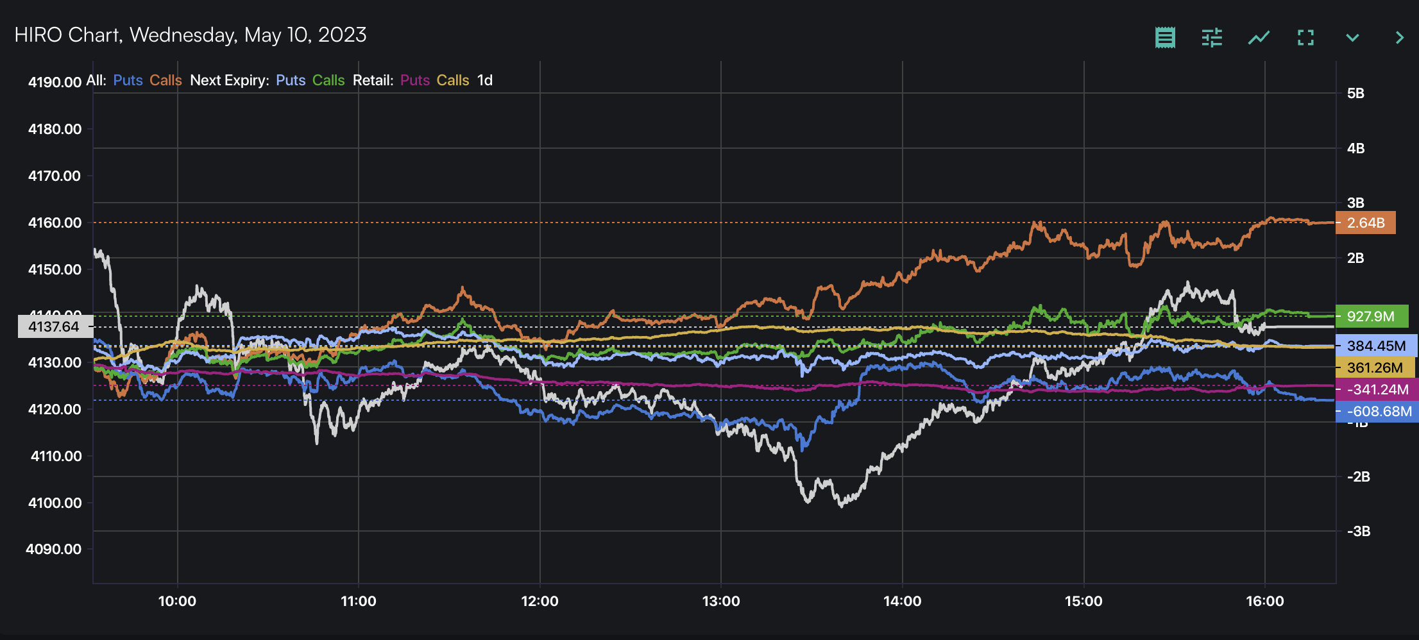The width and height of the screenshot is (1419, 640).
Task: Click the 5B right axis label
Action: pos(1355,94)
